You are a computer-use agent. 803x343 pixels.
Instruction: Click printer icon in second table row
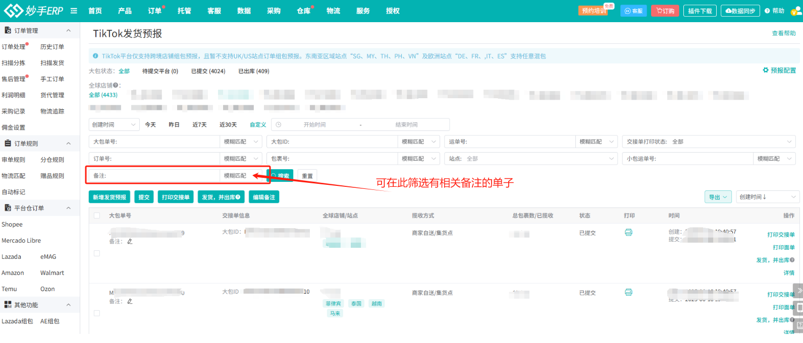click(x=628, y=292)
